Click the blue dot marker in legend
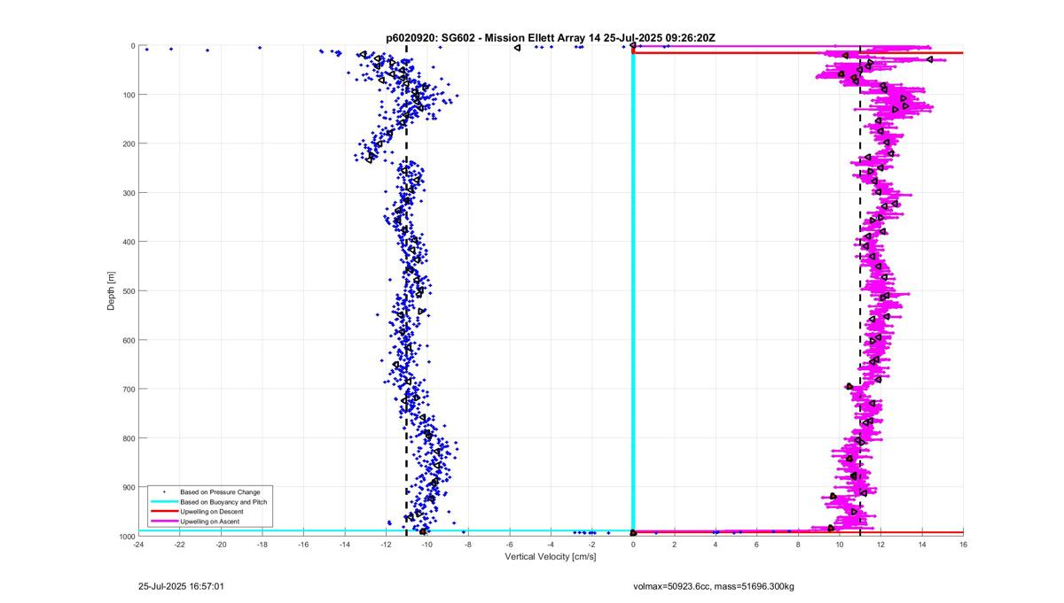Screen dimensions: 1064x603 pos(163,491)
